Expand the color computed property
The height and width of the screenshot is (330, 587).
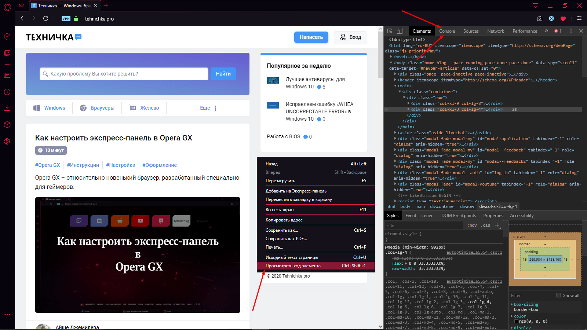pyautogui.click(x=512, y=316)
